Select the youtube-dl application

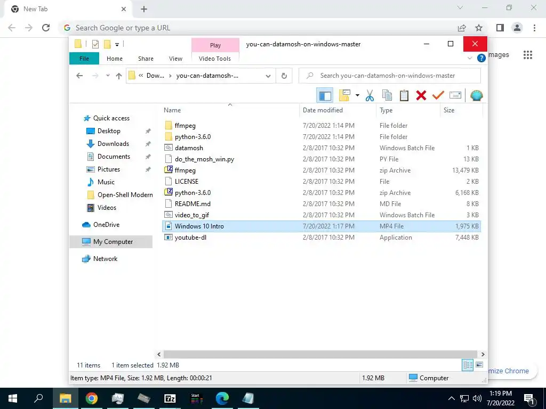322,237
